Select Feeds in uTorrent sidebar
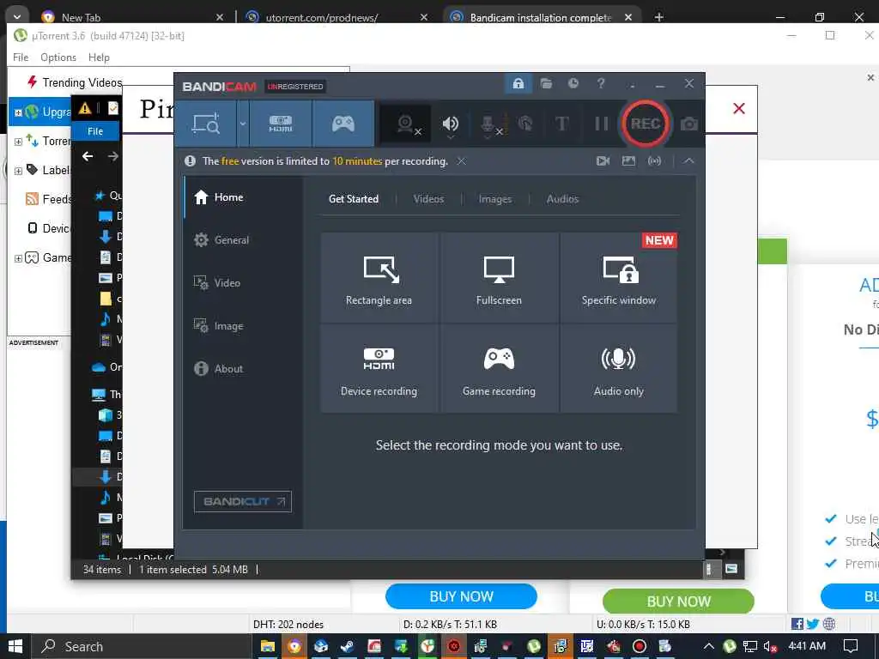The width and height of the screenshot is (879, 659). [x=49, y=199]
